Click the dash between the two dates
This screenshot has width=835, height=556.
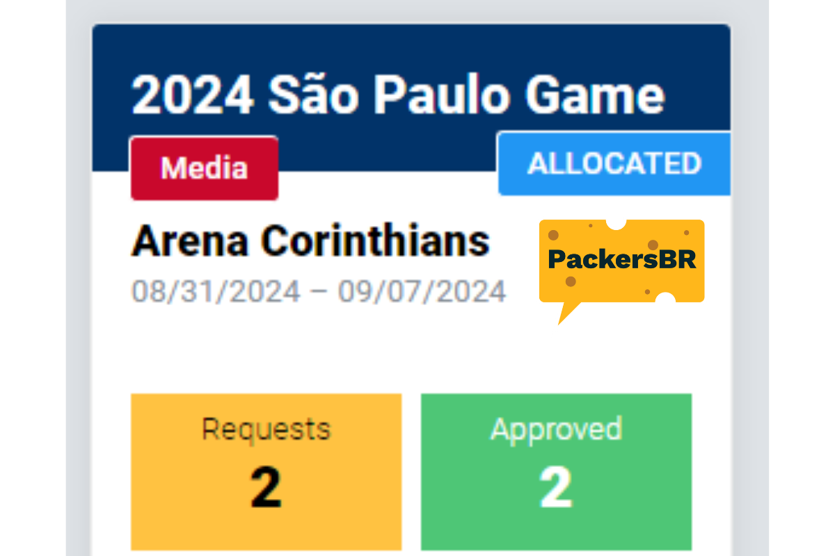click(319, 291)
